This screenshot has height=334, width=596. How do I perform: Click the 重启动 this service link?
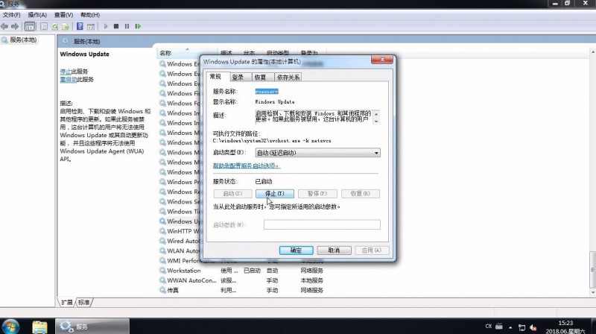click(x=69, y=80)
